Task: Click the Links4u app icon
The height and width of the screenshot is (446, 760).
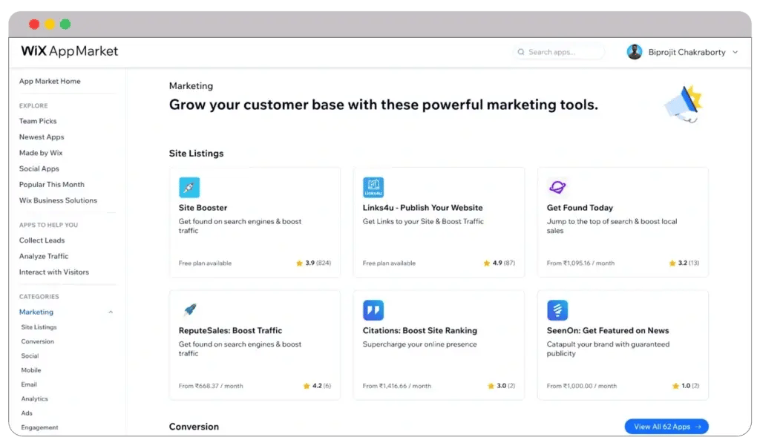Action: [x=373, y=187]
